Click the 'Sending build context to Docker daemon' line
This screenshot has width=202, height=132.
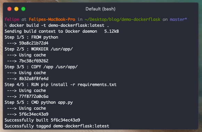51,31
